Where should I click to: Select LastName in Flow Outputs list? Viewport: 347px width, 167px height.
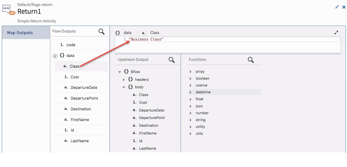point(82,141)
